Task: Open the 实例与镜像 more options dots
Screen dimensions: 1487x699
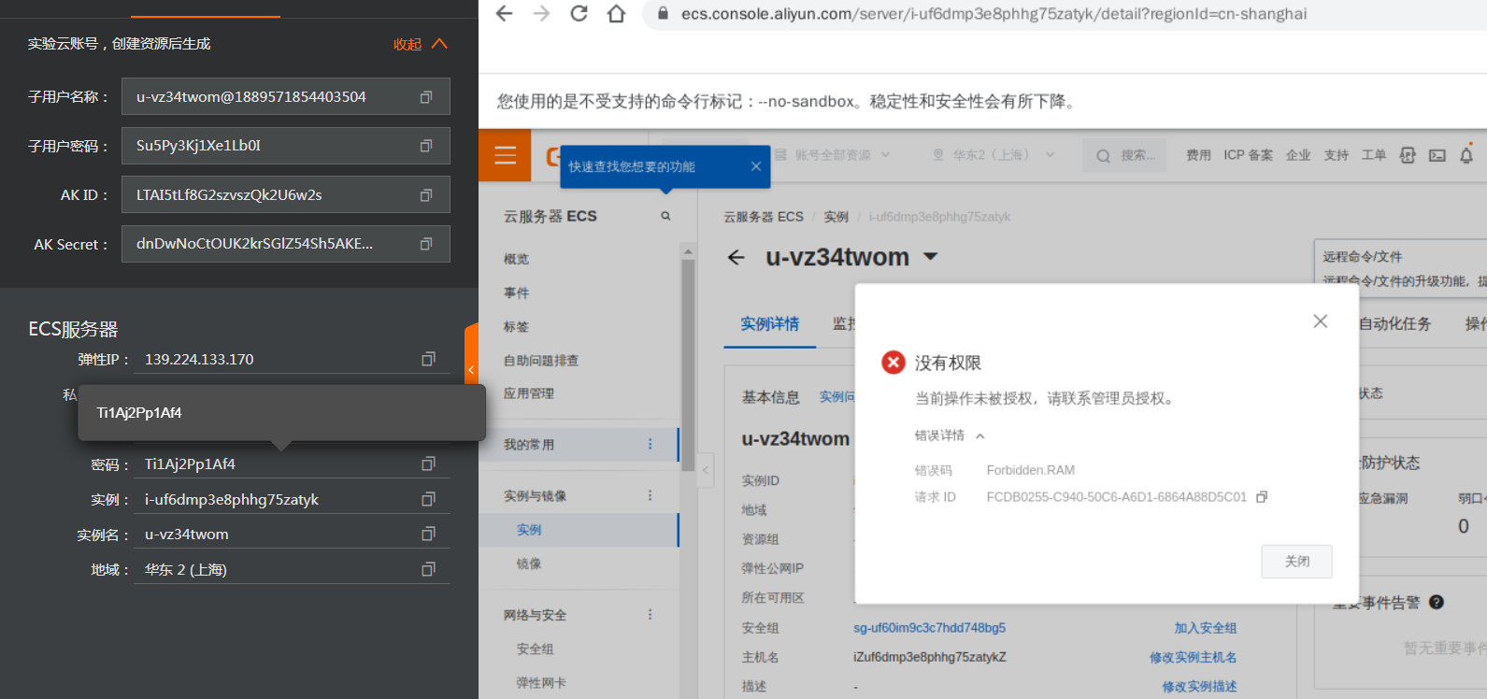Action: click(651, 495)
